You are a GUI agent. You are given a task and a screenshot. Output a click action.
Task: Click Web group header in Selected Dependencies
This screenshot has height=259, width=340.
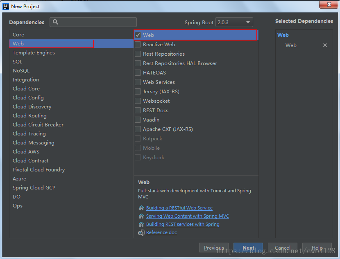[x=283, y=35]
